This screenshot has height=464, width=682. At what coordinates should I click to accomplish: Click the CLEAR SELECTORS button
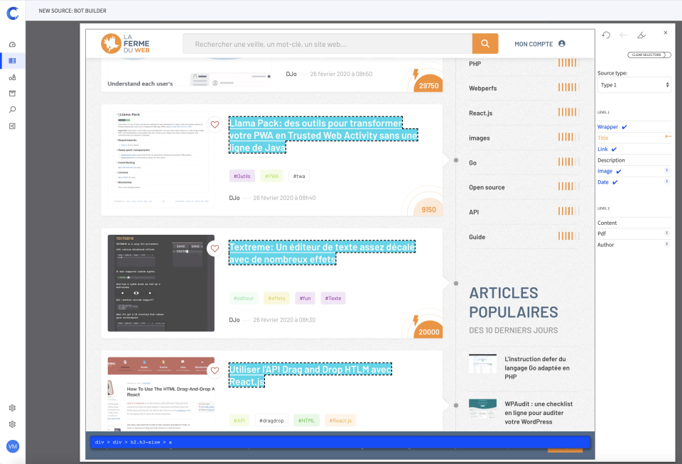click(x=649, y=55)
